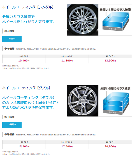Select the 2時間〜 time badge

coord(12,125)
